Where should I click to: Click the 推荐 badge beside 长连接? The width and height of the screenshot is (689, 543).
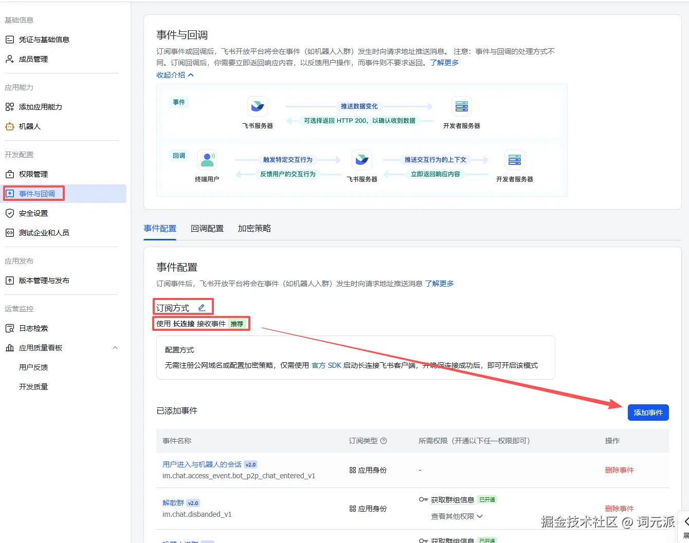[x=237, y=324]
